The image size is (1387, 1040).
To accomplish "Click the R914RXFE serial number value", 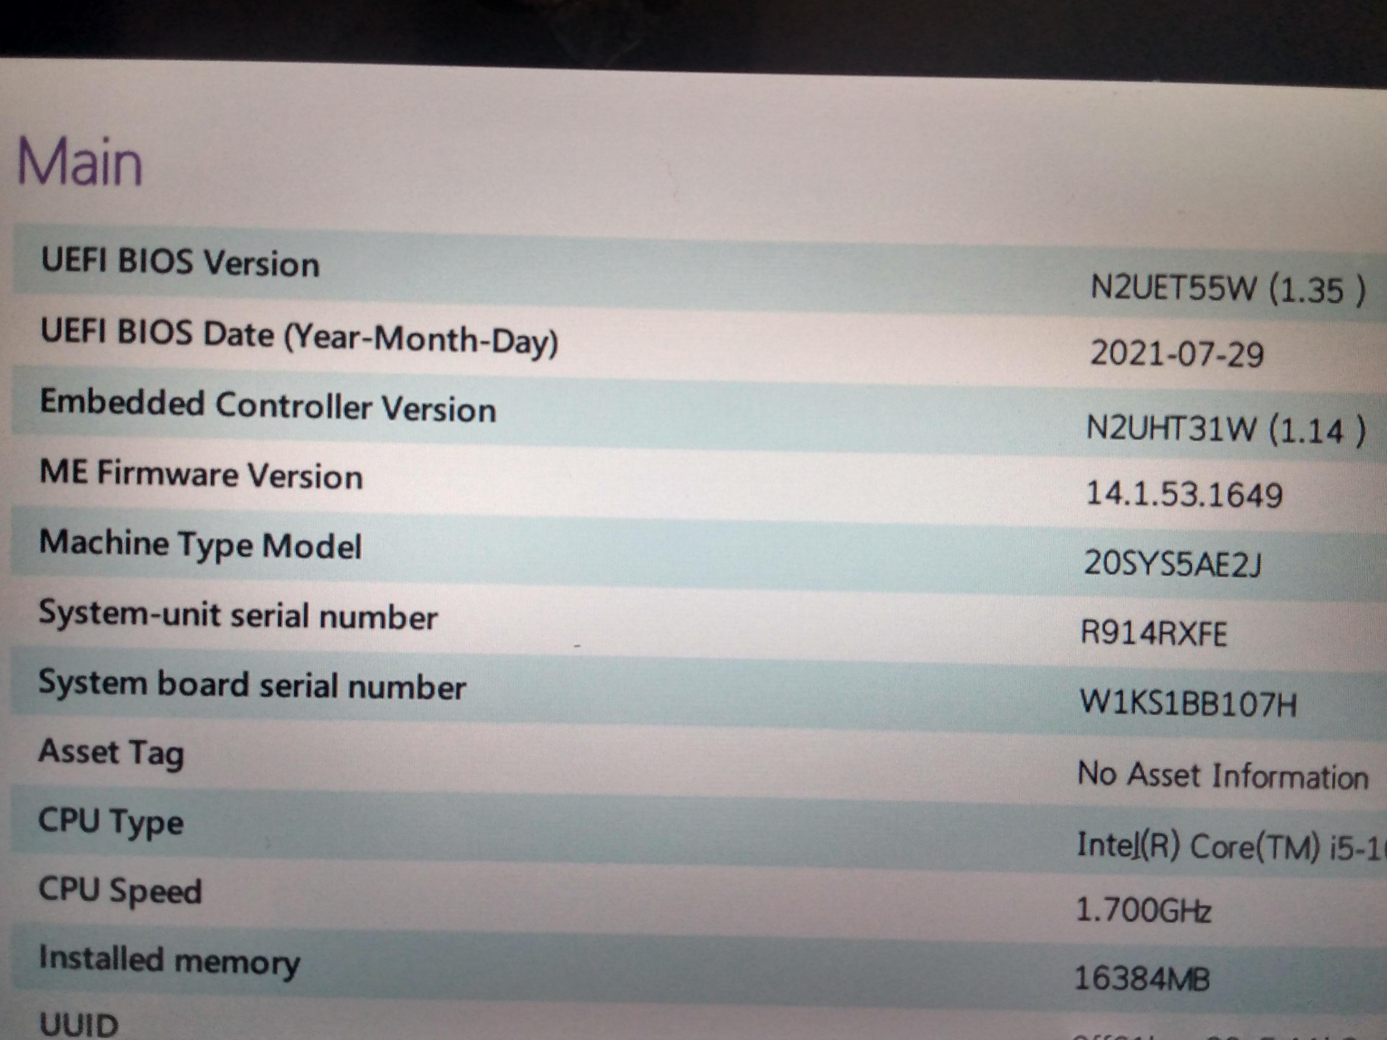I will pos(1154,633).
